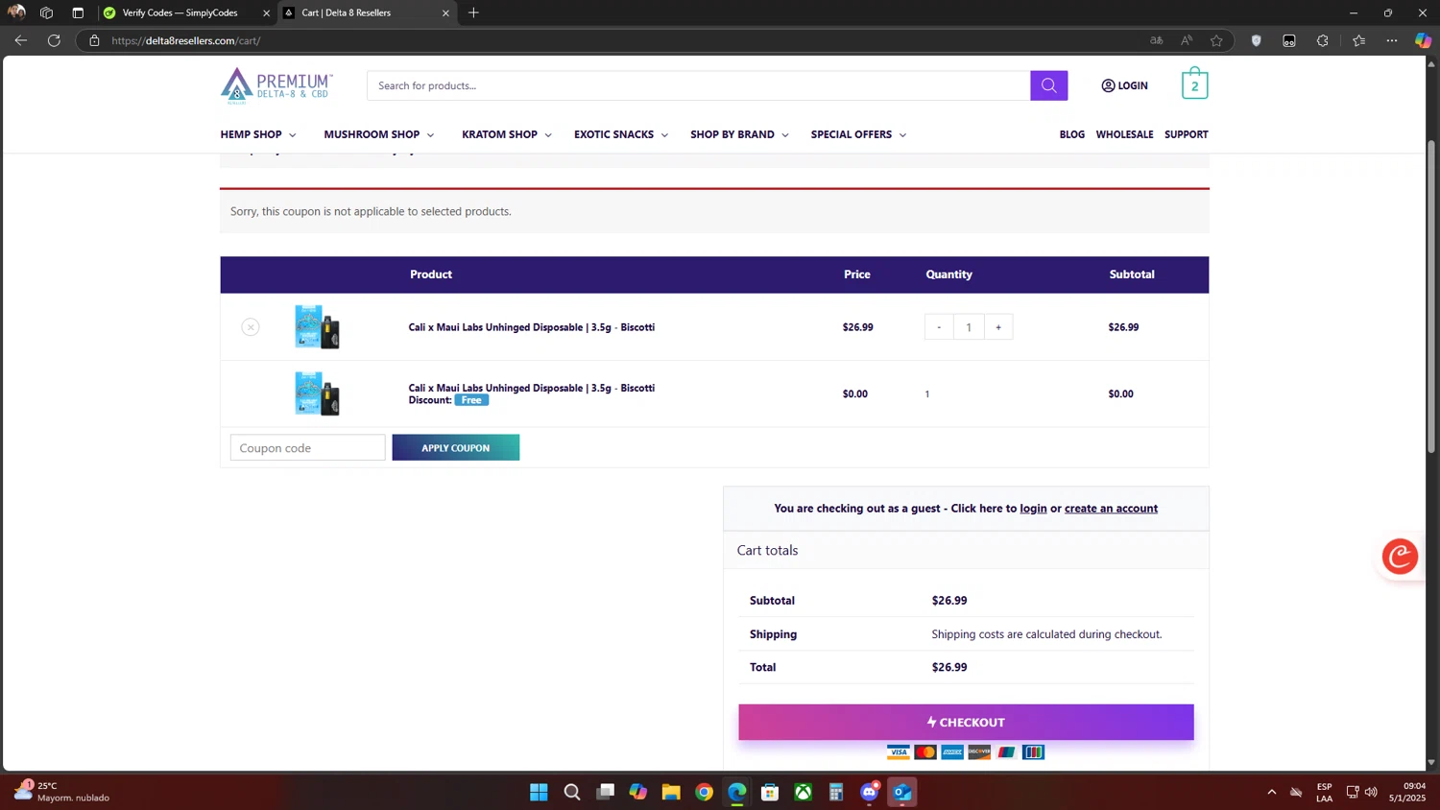
Task: Go back with the browser back arrow
Action: pos(21,40)
